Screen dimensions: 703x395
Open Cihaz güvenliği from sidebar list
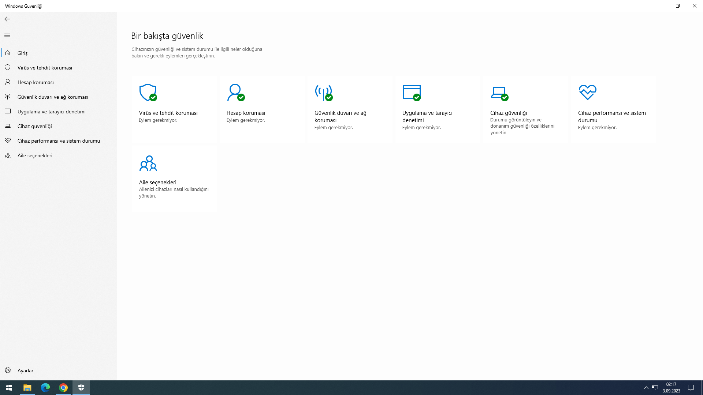(x=34, y=126)
